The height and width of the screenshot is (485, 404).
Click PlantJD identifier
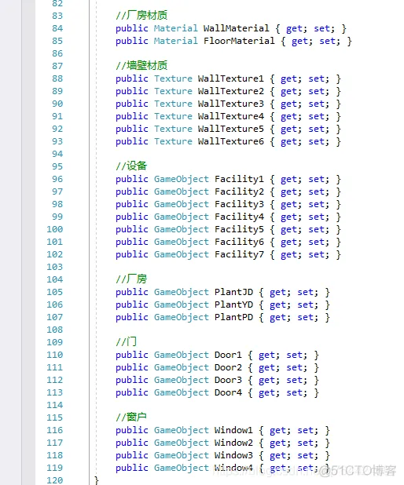tap(233, 292)
